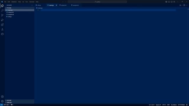Open the editor More Actions ellipsis
Viewport: 189px width, 106px height.
coord(187,5)
